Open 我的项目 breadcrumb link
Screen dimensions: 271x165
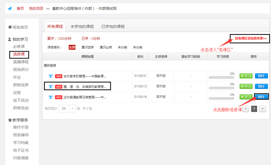[x=36, y=8]
